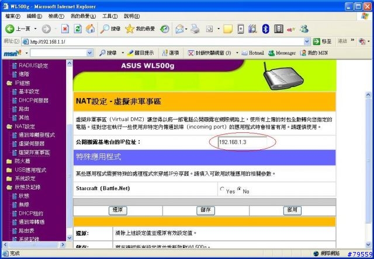Open the Mail envelope icon
Screen dimensions: 374x259
(179, 29)
